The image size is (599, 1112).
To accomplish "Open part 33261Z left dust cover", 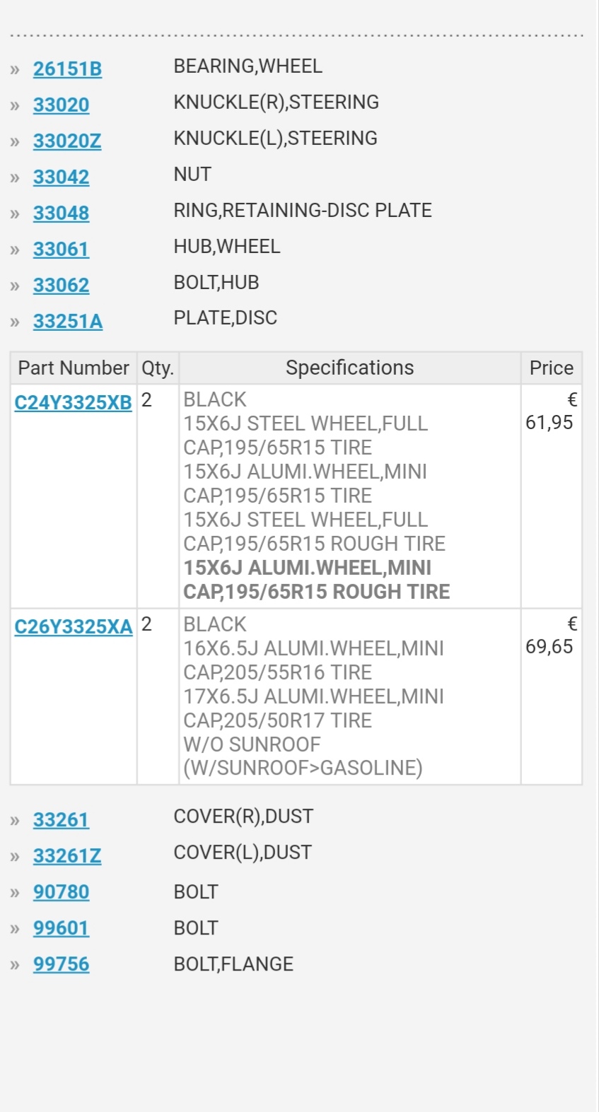I will (67, 855).
